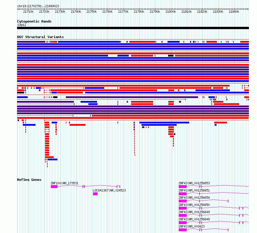Click the 21720k ruler tick label
Screen dimensions: 257x233
[44, 12]
